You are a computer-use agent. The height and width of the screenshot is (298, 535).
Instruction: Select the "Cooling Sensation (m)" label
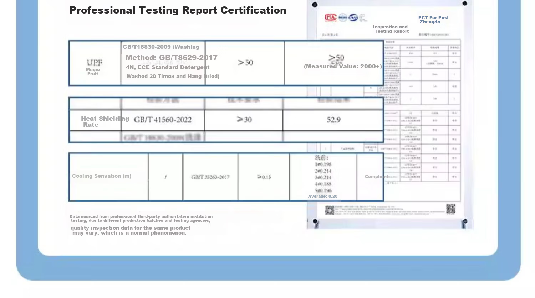coord(102,176)
